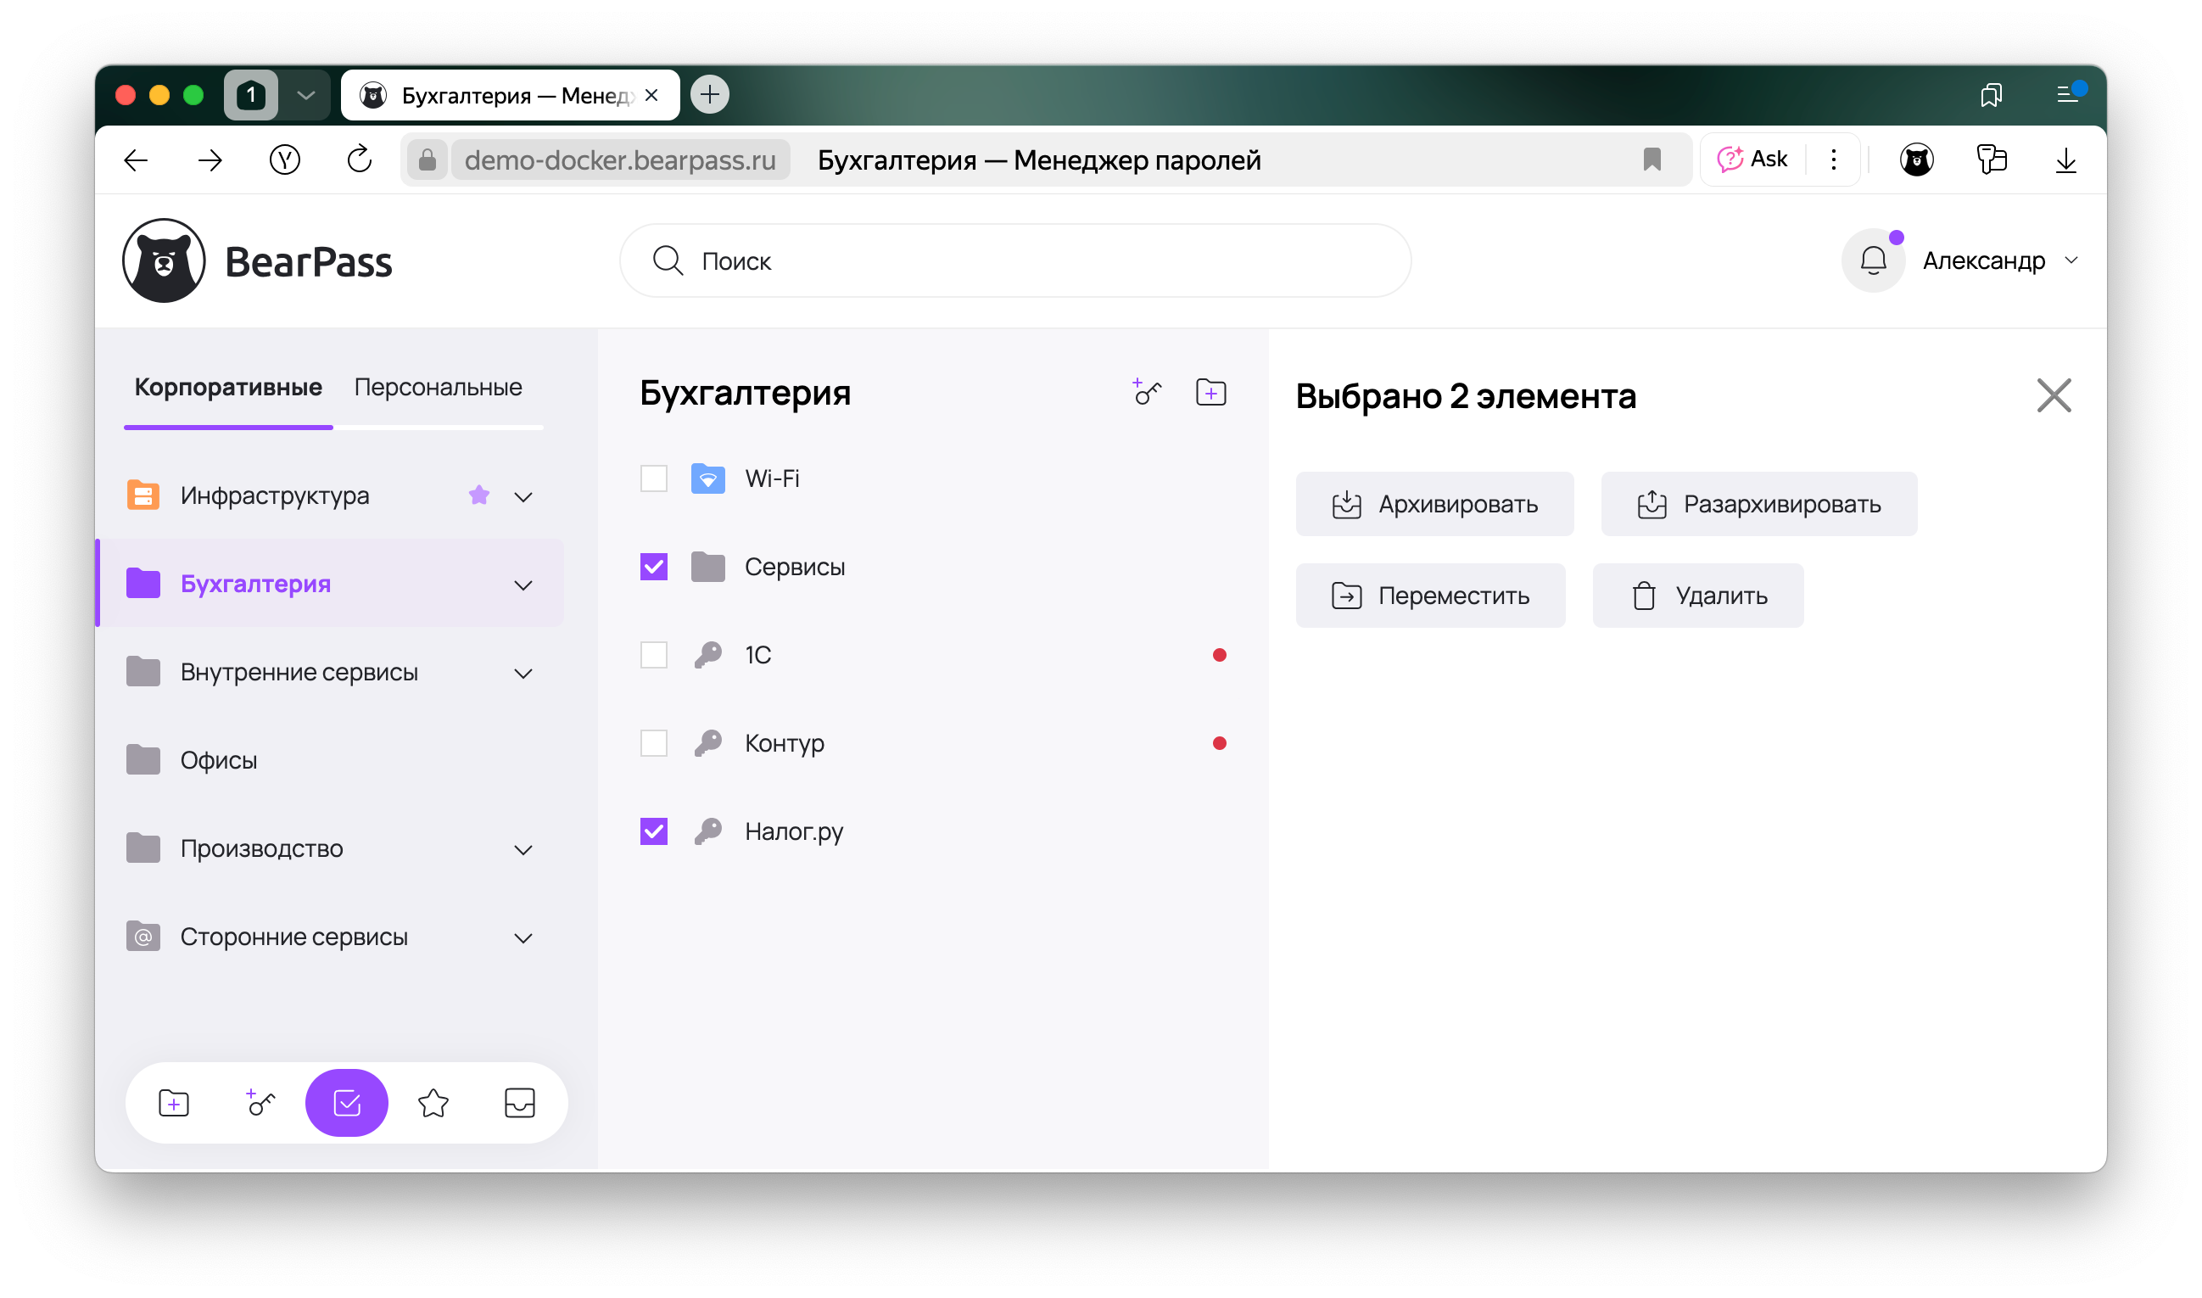Click add password key icon in bottom toolbar
The width and height of the screenshot is (2202, 1298).
point(260,1103)
